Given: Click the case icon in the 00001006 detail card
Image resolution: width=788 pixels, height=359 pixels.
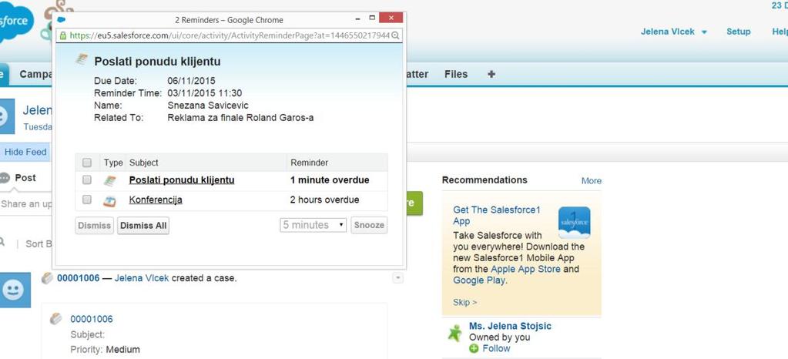Looking at the screenshot, I should pyautogui.click(x=55, y=319).
